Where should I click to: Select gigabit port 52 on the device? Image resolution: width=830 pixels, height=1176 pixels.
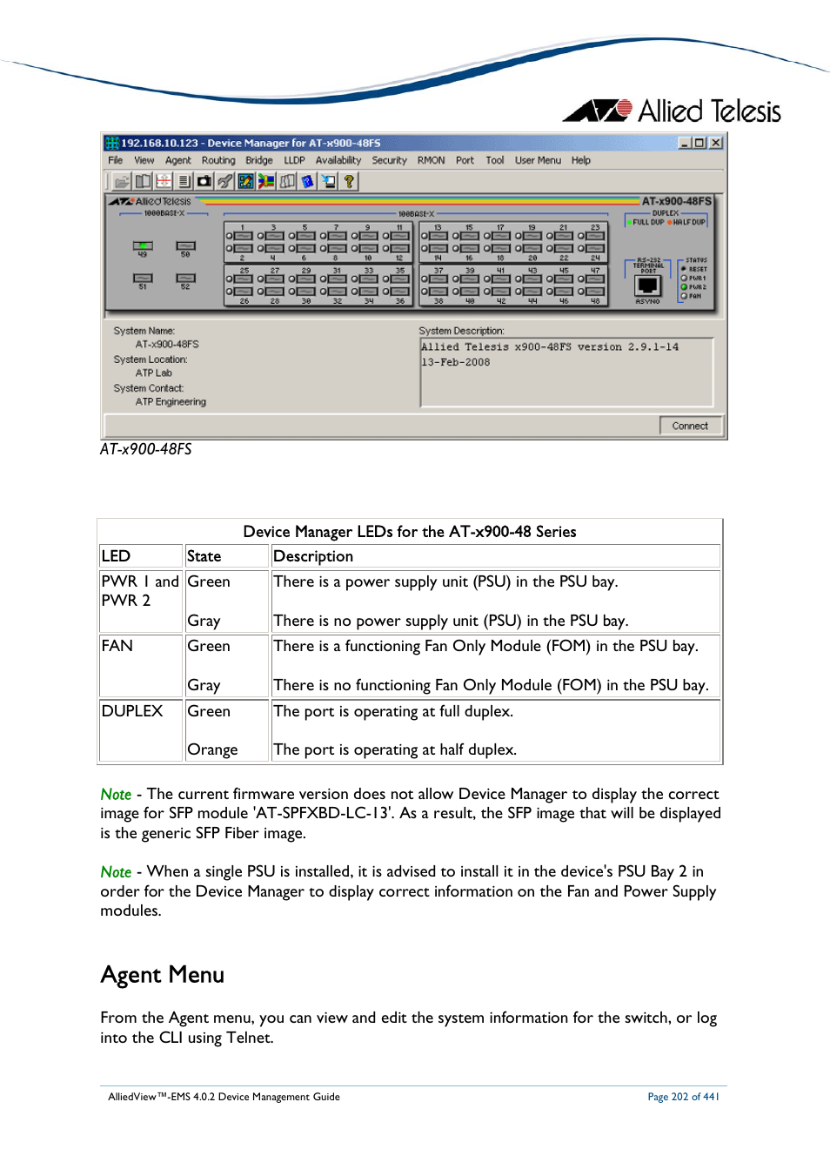tap(185, 279)
